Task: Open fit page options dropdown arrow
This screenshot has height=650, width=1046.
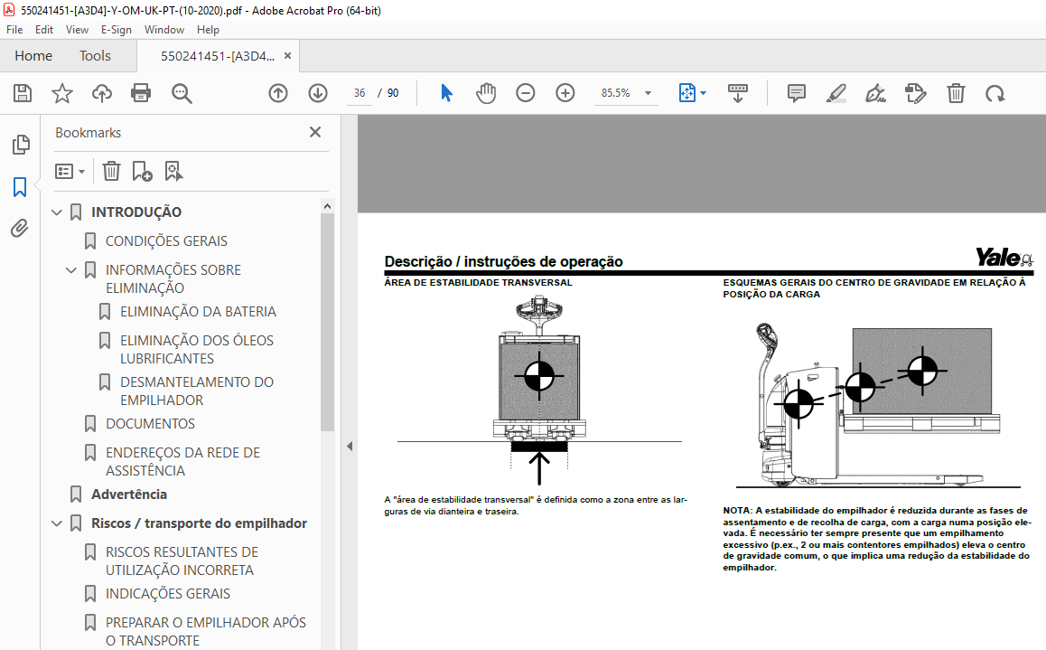Action: point(703,93)
